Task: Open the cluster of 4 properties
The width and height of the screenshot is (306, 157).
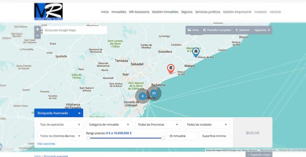Action: pyautogui.click(x=142, y=96)
